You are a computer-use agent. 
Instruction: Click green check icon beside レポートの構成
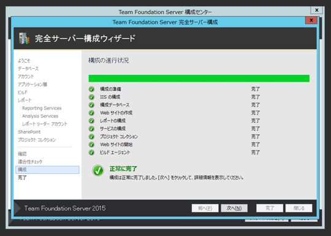(x=91, y=121)
